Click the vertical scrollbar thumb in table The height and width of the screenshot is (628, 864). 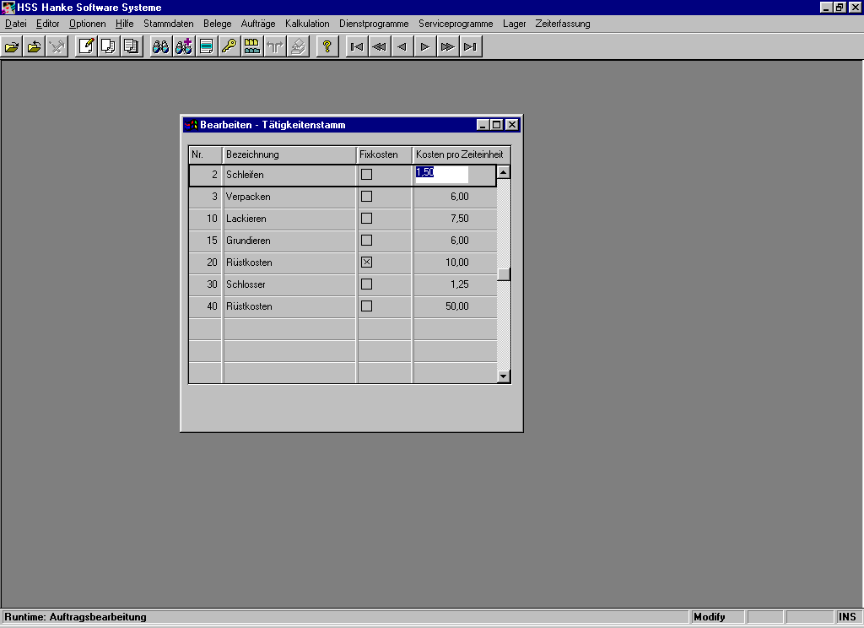pos(504,273)
